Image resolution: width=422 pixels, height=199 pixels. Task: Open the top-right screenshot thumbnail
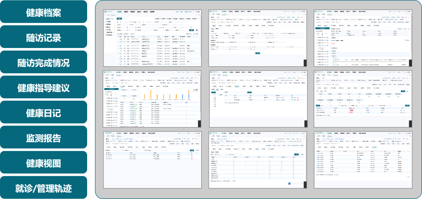[362, 38]
